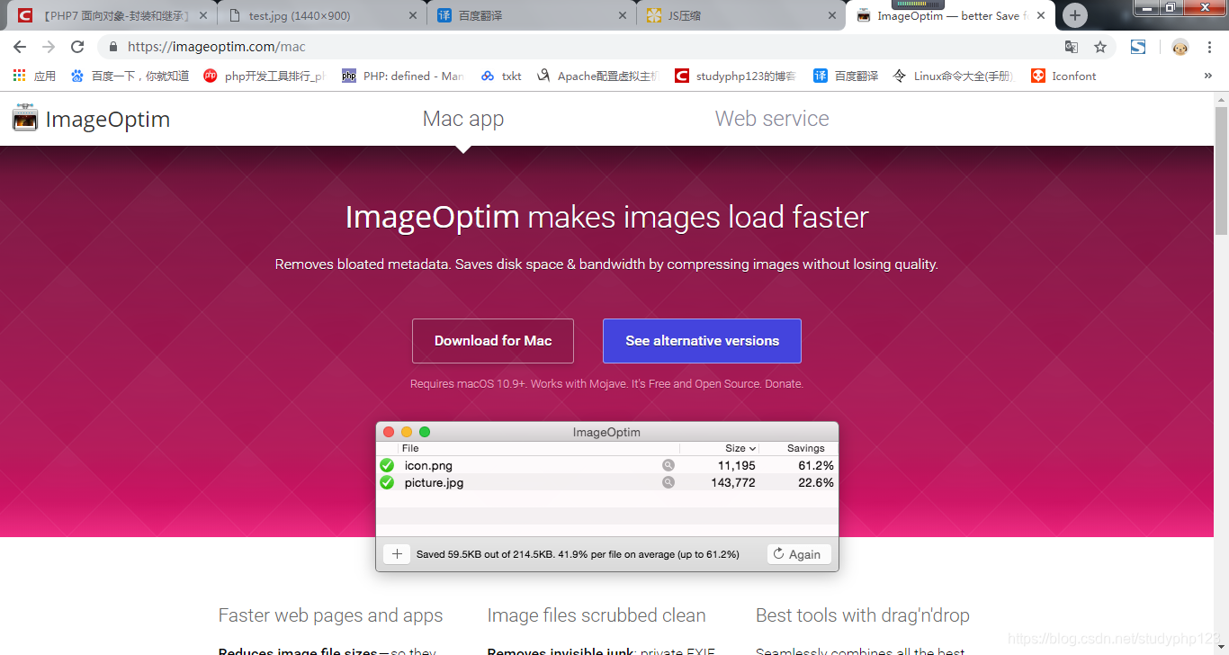This screenshot has height=655, width=1229.
Task: Select the Web service navigation tab
Action: (772, 119)
